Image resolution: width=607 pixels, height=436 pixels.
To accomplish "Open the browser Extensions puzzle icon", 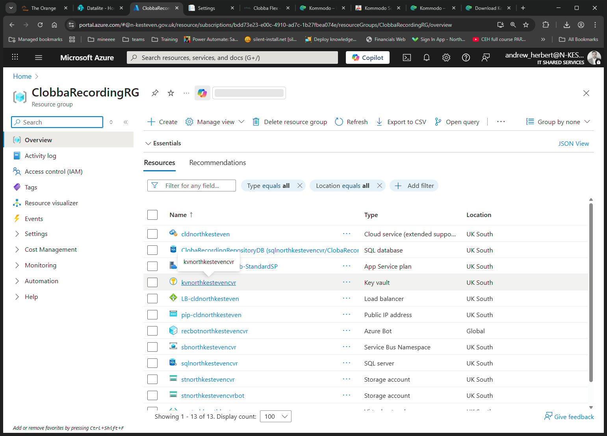I will tap(546, 25).
